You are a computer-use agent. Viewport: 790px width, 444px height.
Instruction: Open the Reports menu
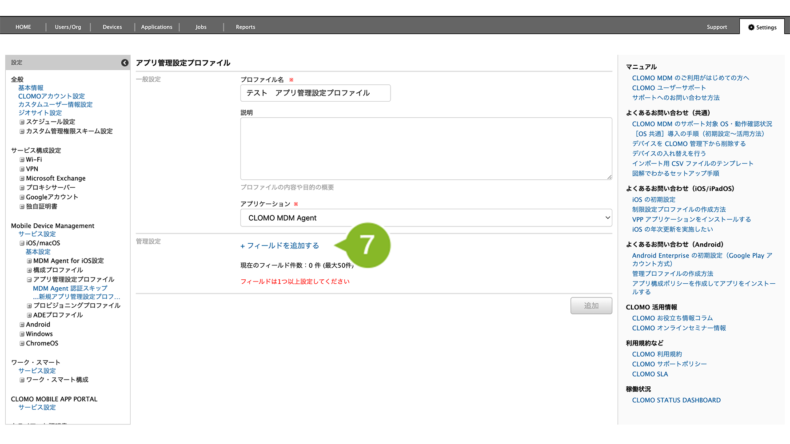245,27
